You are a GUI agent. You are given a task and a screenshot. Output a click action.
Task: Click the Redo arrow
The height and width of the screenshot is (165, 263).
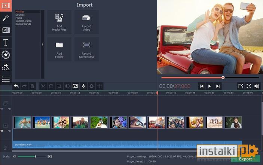(24, 86)
